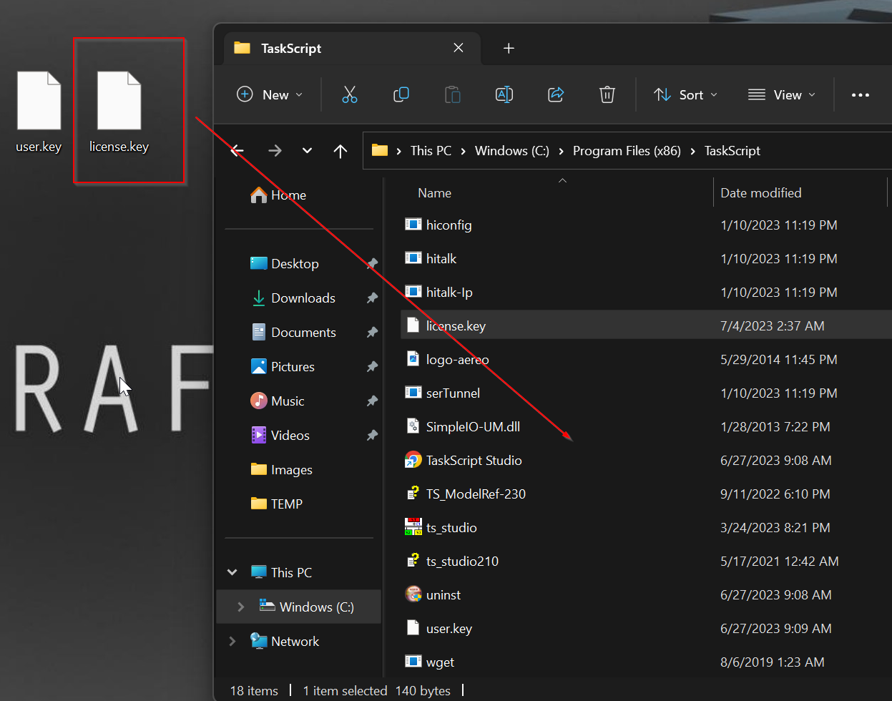Viewport: 892px width, 701px height.
Task: Click the Rename icon in toolbar
Action: click(504, 94)
